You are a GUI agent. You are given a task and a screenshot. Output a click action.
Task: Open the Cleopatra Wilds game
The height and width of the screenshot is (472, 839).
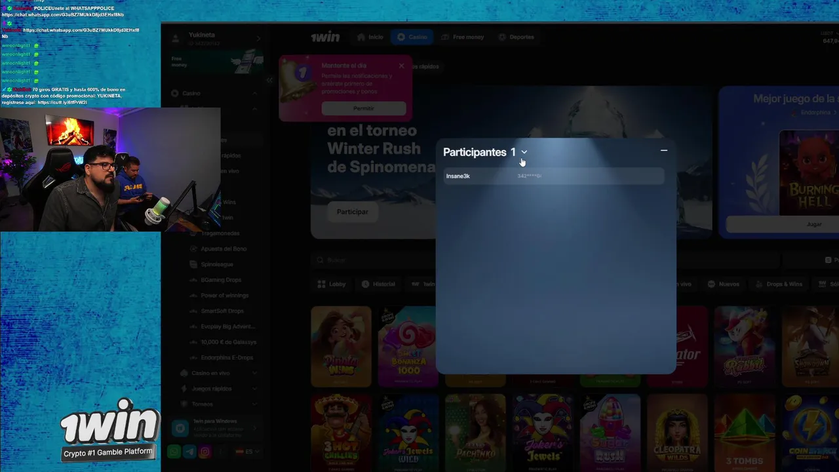[x=677, y=433]
